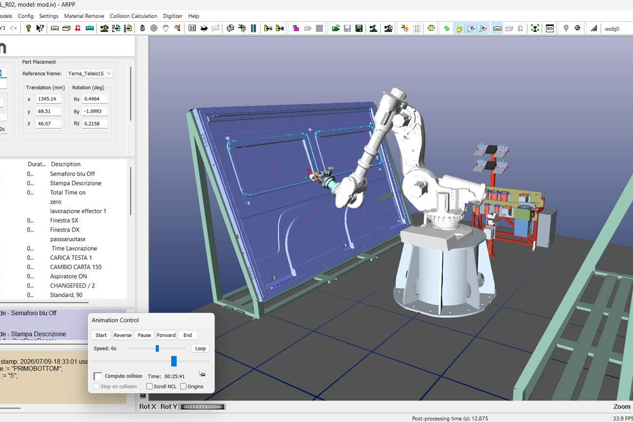Screen dimensions: 633x422
Task: Click the What's This arrow-question help icon
Action: (x=40, y=29)
